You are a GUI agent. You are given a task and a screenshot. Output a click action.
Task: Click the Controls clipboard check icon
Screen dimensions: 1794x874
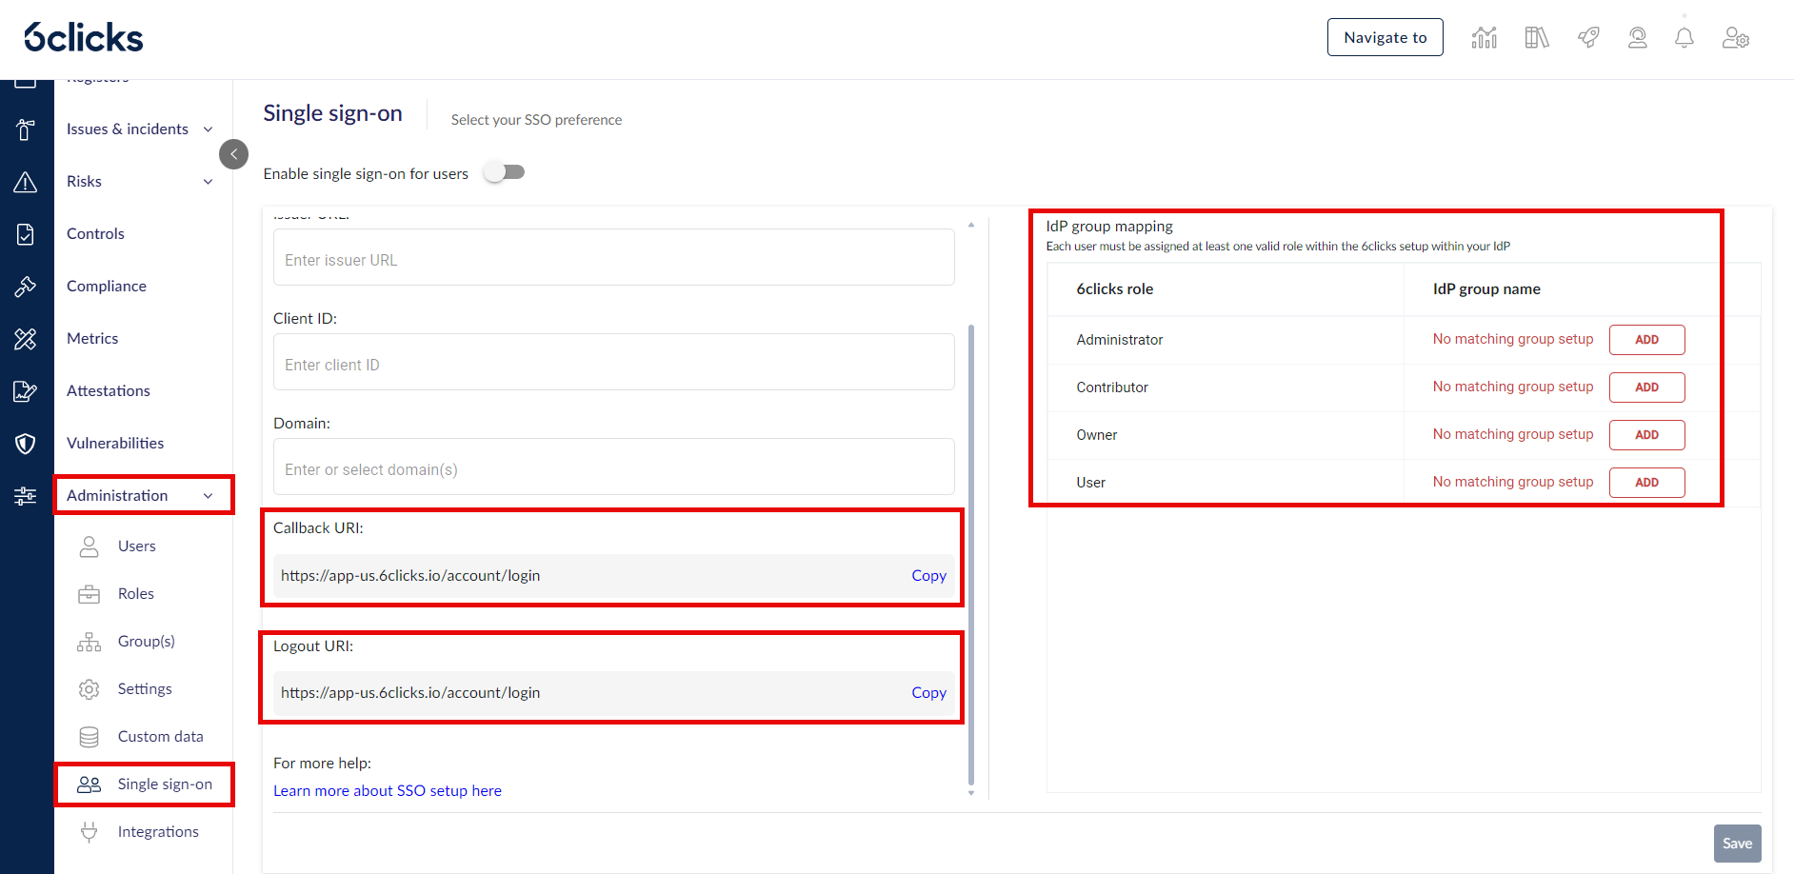[x=26, y=234]
